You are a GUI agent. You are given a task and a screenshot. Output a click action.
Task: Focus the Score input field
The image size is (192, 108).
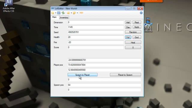pyautogui.click(x=96, y=47)
